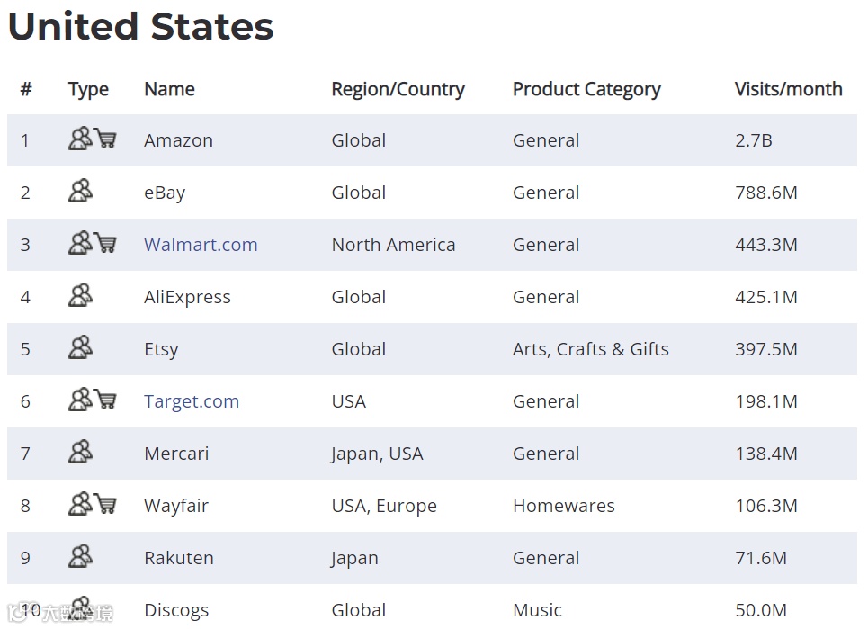The height and width of the screenshot is (629, 868).
Task: Click the people icon beside Rakuten
Action: pos(81,556)
